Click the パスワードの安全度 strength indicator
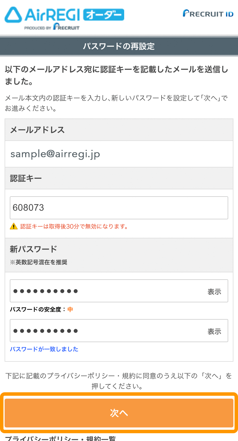 pos(41,310)
